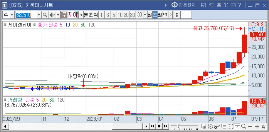Click the 주 badge before the stock name
Screen dimensions: 269x132
click(x=64, y=15)
